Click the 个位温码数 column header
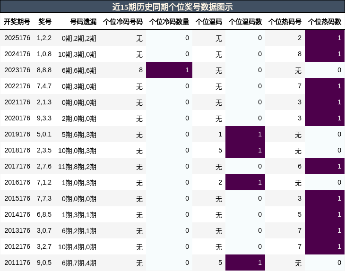This screenshot has height=271, width=345. point(245,22)
